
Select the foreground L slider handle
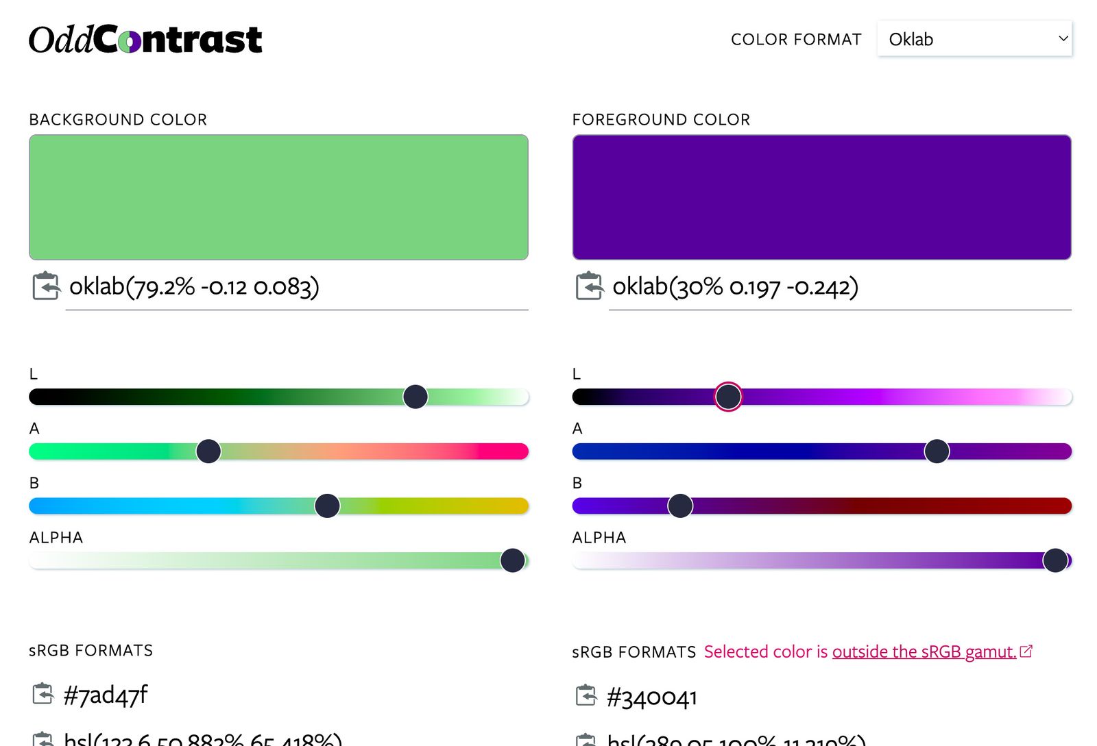[727, 396]
